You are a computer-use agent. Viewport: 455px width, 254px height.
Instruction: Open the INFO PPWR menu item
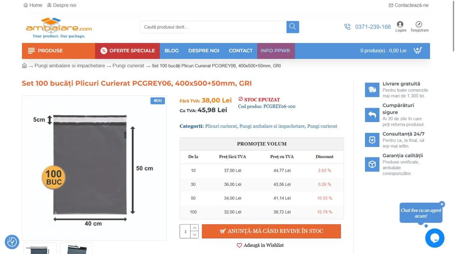(x=275, y=51)
